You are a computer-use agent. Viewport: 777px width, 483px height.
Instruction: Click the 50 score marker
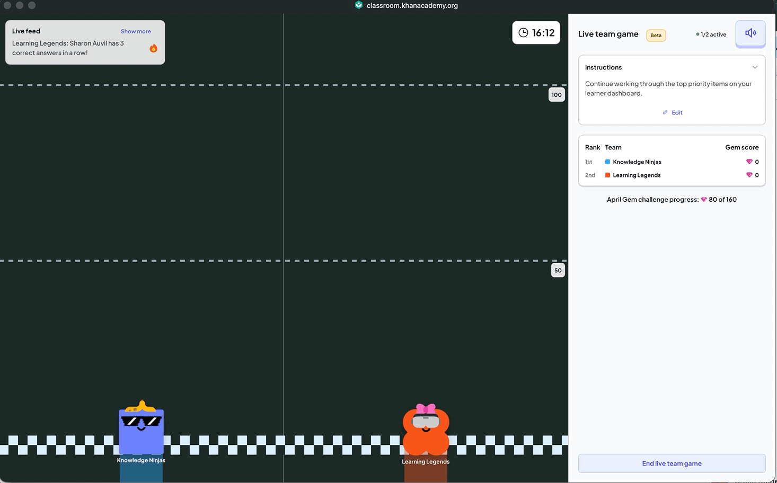click(x=558, y=271)
